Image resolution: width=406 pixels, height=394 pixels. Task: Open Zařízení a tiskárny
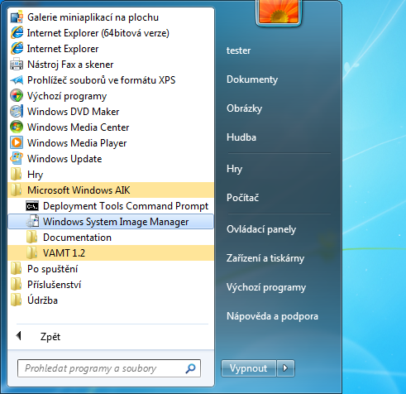coord(265,258)
